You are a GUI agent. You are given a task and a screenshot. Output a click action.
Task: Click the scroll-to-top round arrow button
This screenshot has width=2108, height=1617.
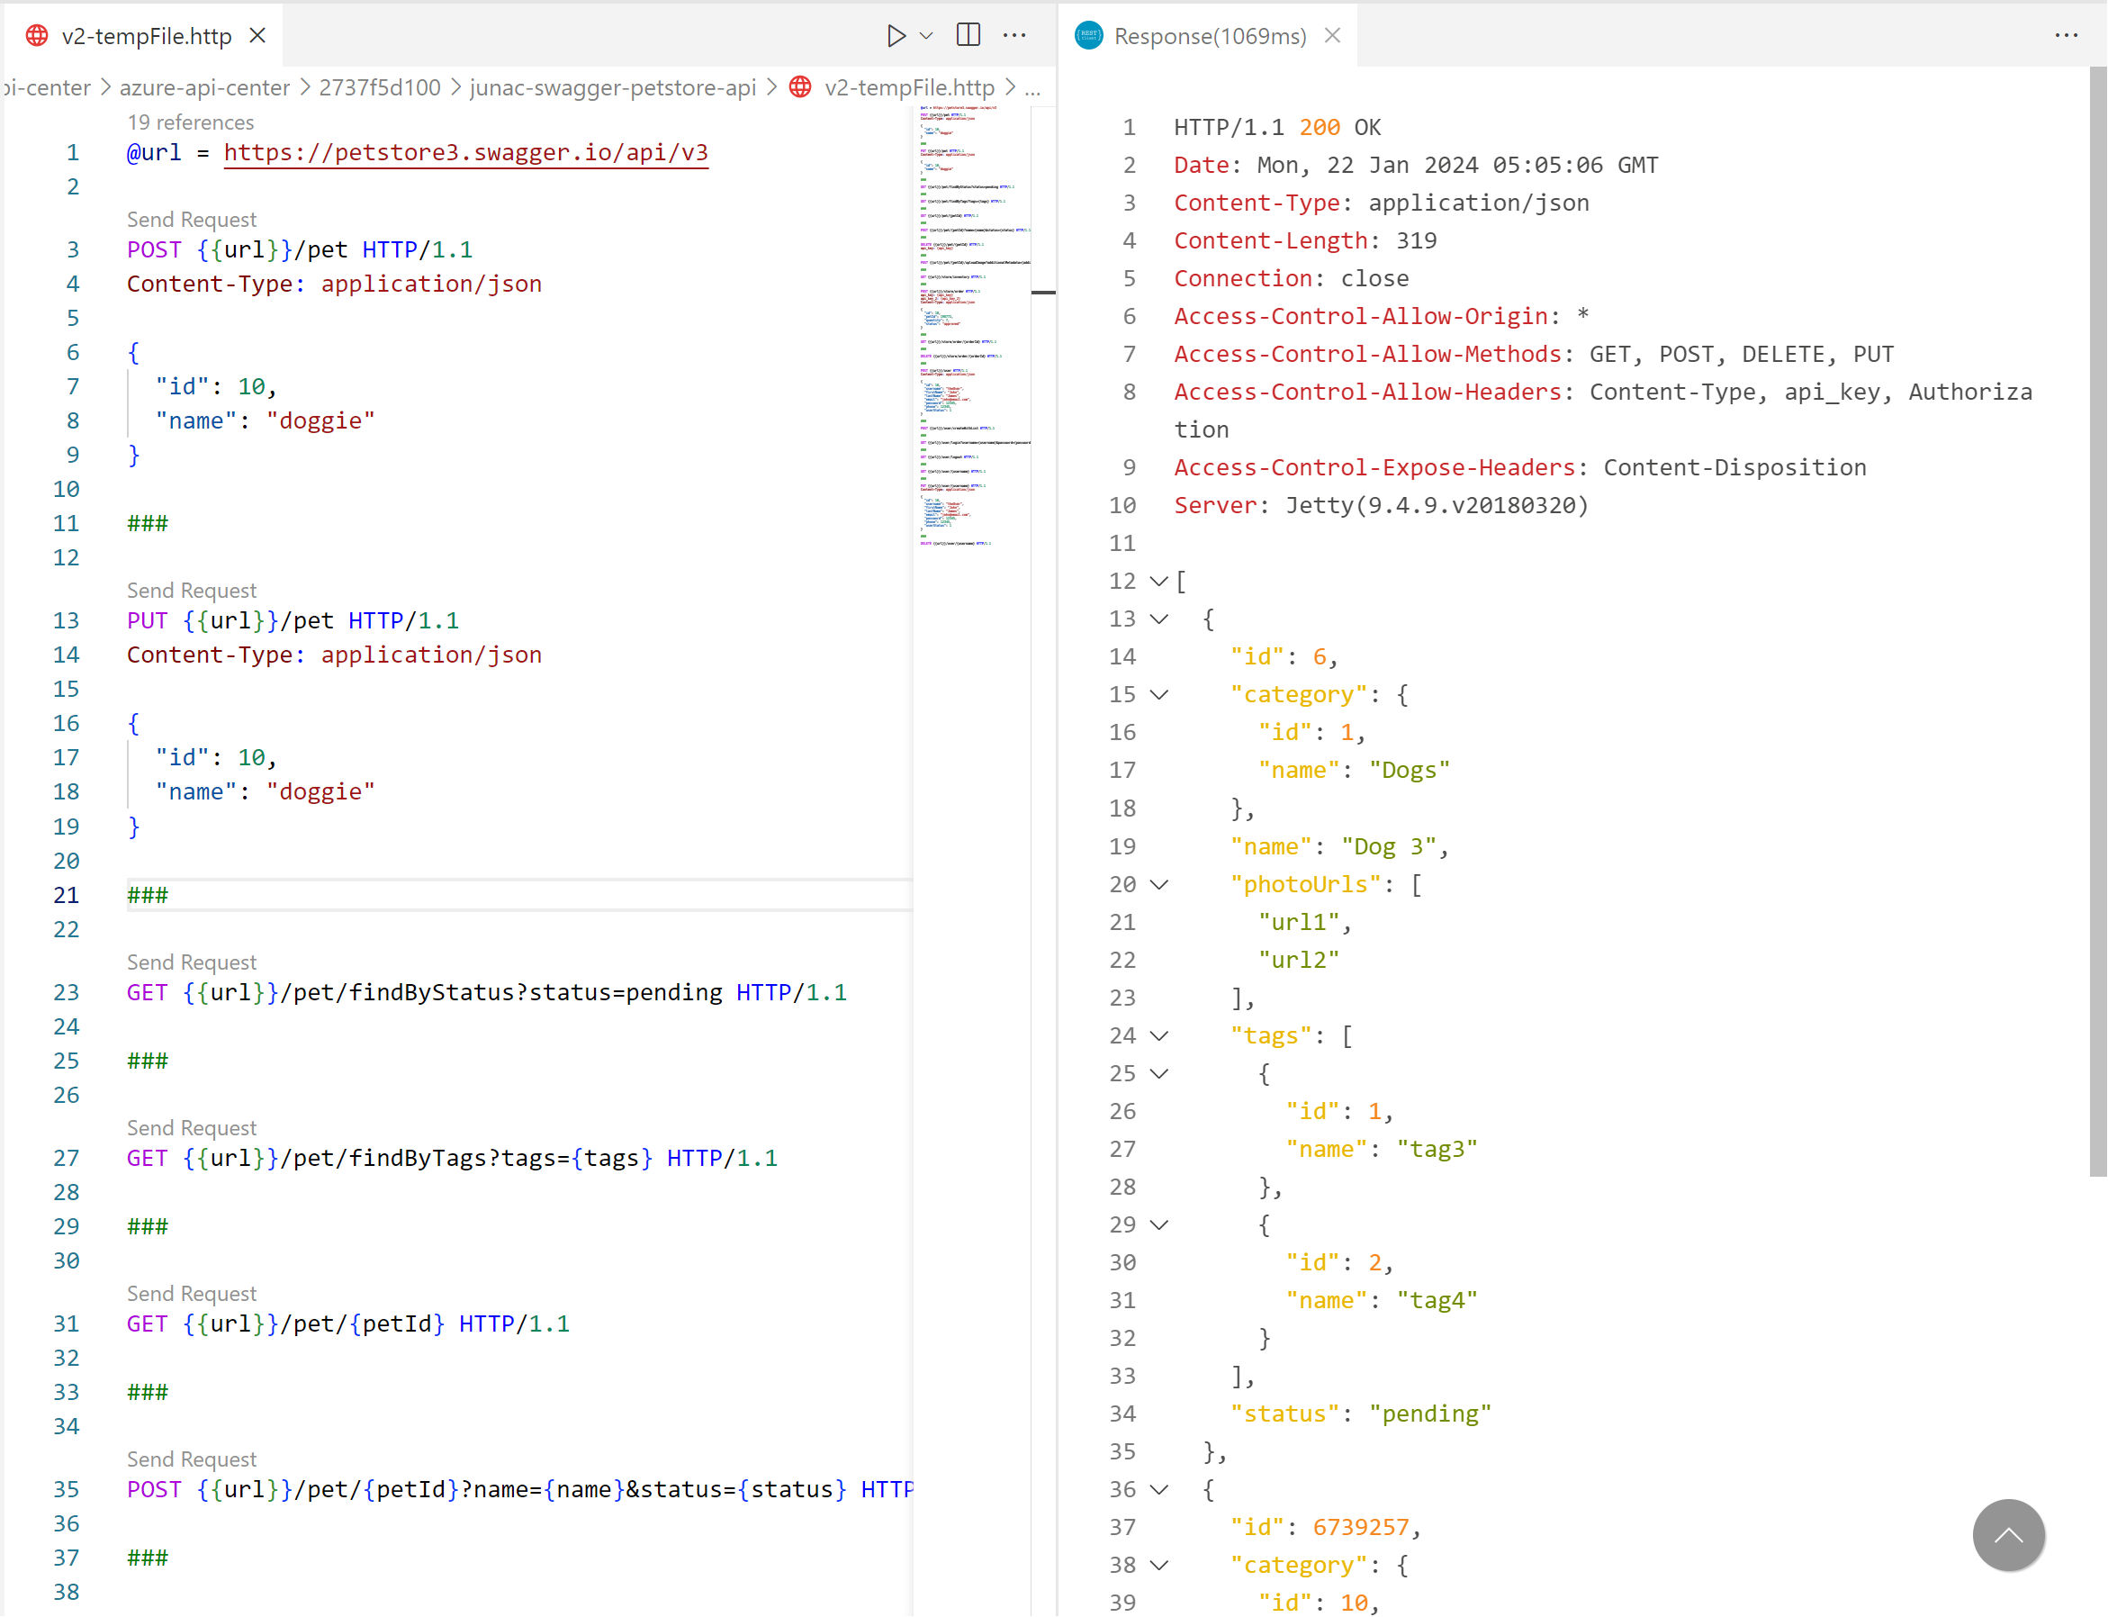point(2008,1535)
